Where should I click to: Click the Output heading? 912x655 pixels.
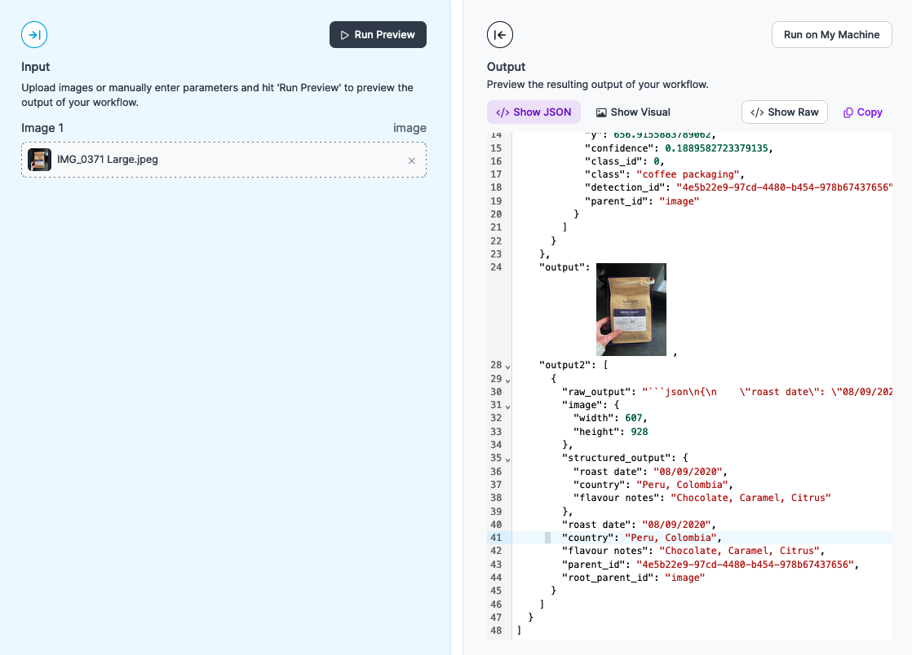point(506,67)
